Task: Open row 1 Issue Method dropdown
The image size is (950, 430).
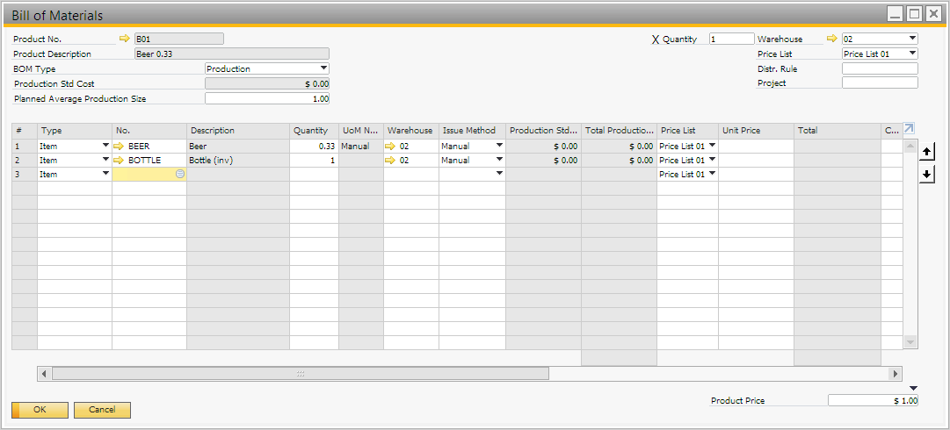Action: tap(499, 146)
